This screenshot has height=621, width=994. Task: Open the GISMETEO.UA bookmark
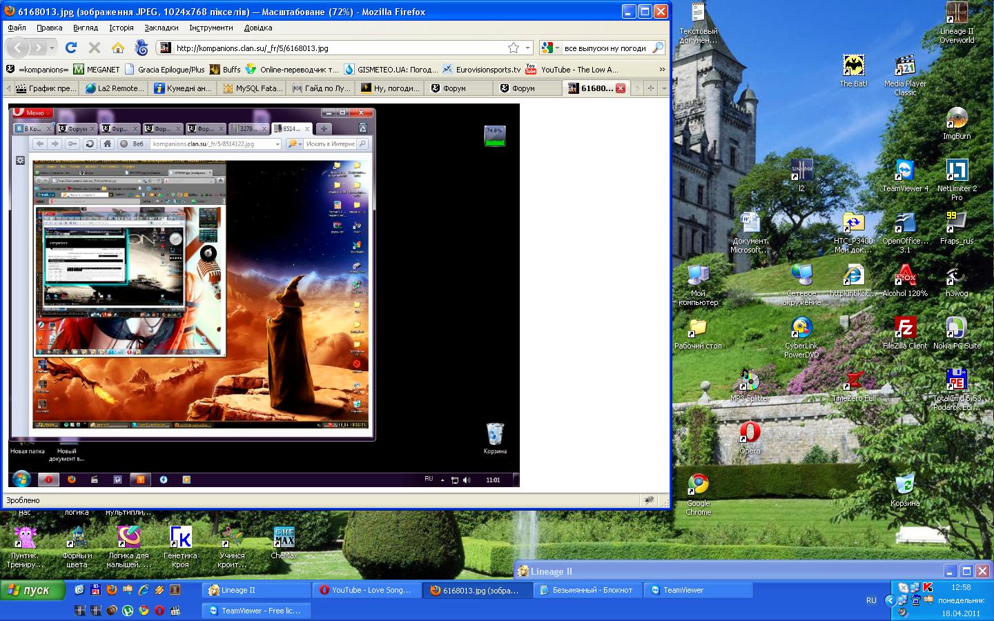click(x=391, y=69)
